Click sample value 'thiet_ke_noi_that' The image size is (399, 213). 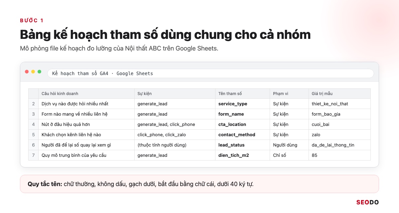pos(339,104)
